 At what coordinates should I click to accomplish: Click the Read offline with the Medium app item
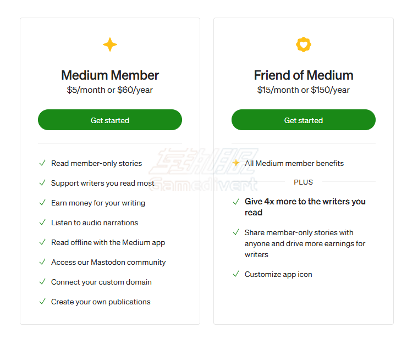click(108, 242)
